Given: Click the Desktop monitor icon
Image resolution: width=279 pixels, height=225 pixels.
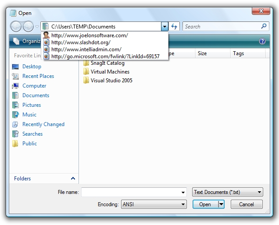Looking at the screenshot, I should point(15,67).
